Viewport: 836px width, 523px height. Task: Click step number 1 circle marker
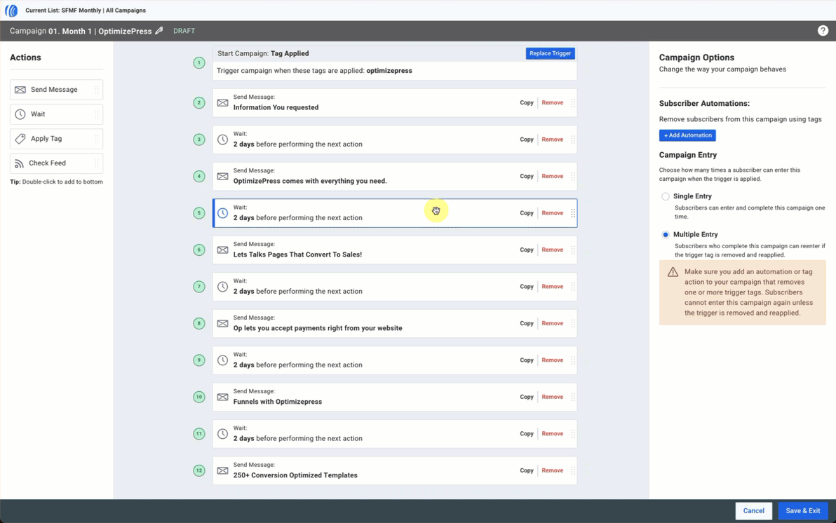coord(199,63)
